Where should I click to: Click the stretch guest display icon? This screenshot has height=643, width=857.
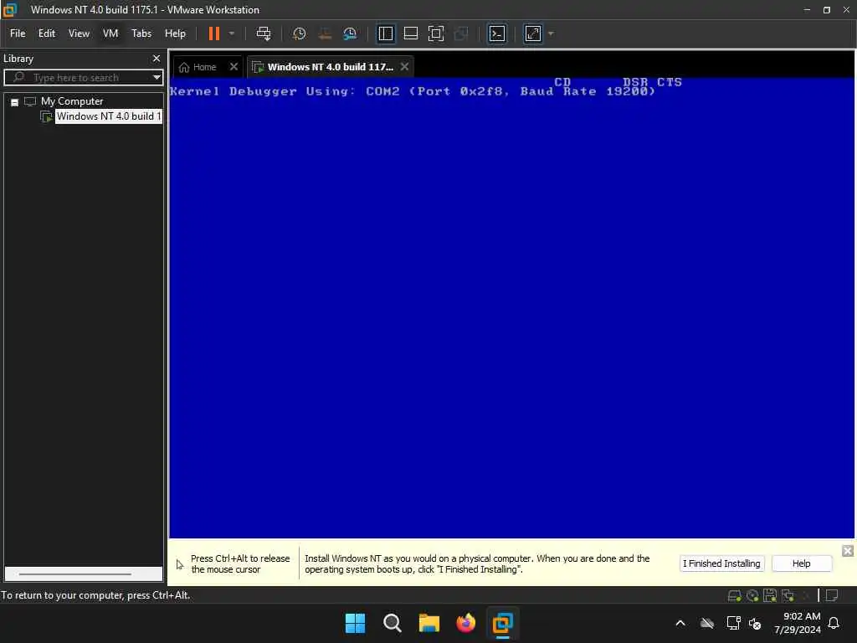click(x=533, y=33)
